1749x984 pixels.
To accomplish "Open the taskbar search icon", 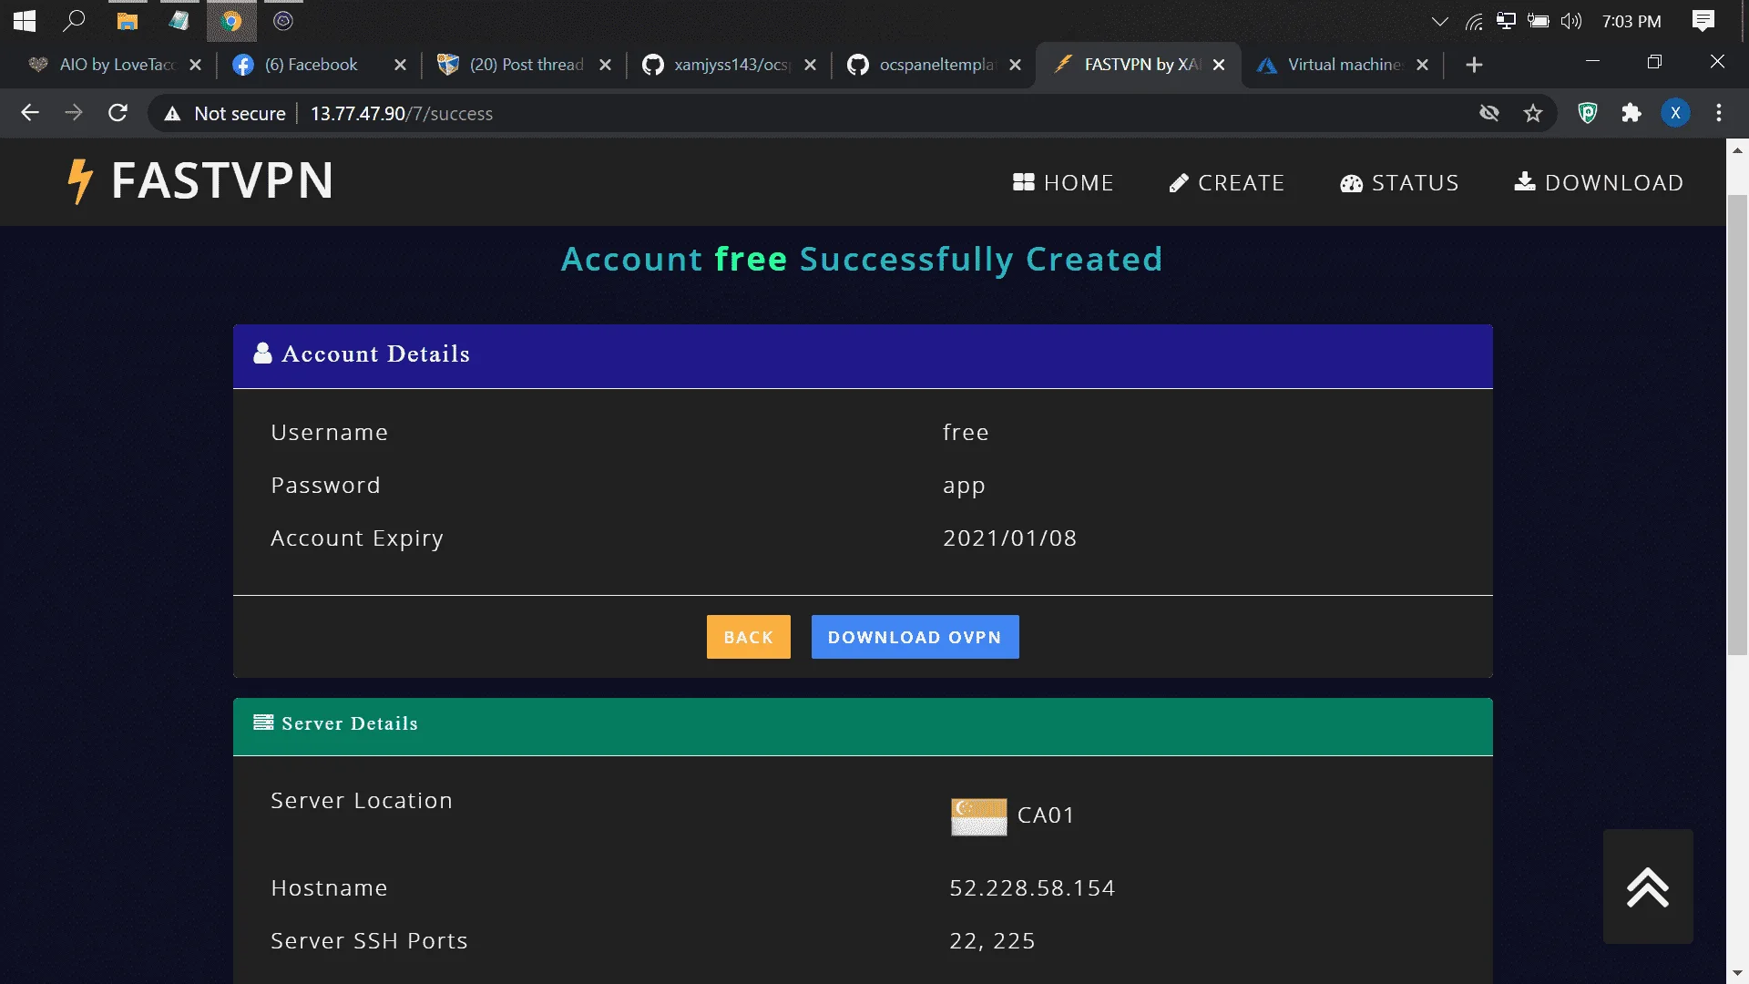I will coord(74,20).
